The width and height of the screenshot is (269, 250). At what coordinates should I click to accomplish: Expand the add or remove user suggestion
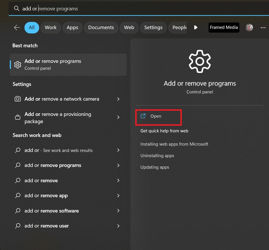point(118,226)
